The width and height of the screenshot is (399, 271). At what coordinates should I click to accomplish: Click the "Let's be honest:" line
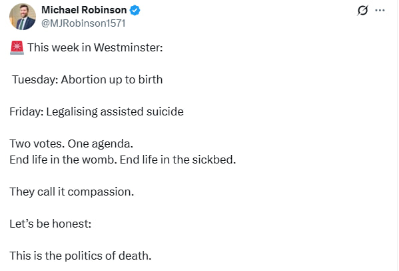pyautogui.click(x=51, y=224)
